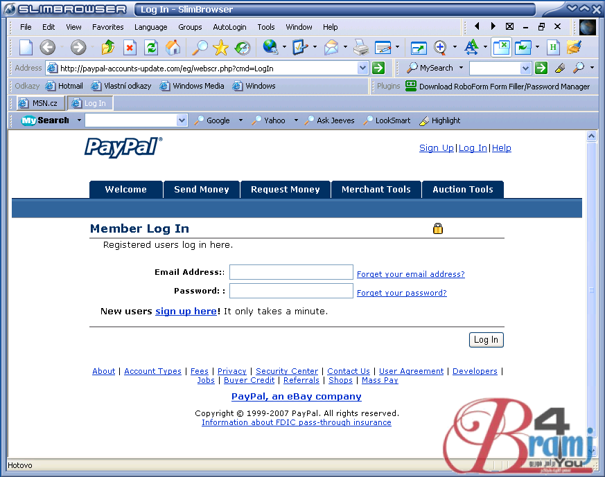
Task: Open Favorites with the star icon
Action: pyautogui.click(x=220, y=48)
